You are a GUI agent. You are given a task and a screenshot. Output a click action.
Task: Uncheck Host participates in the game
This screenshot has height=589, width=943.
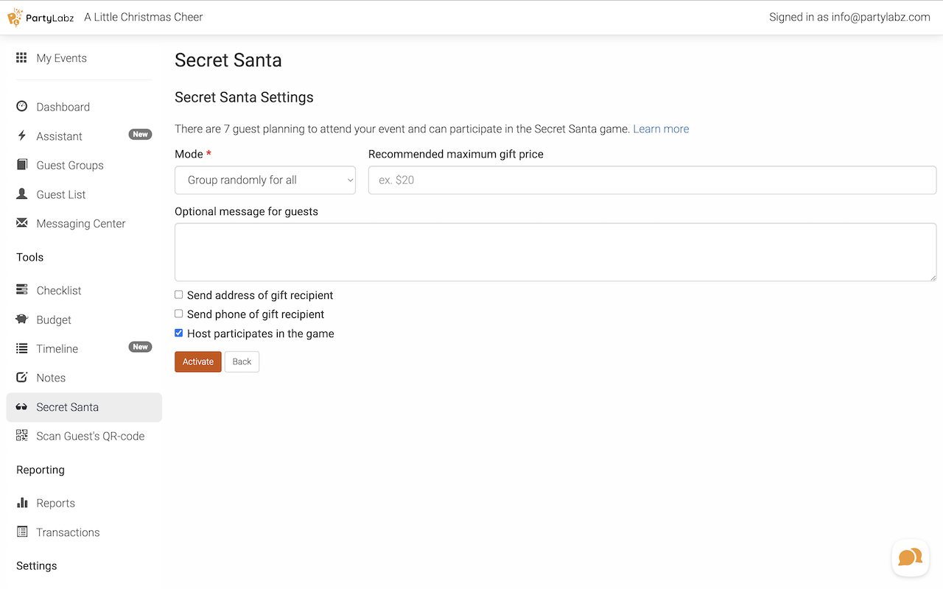(x=179, y=333)
